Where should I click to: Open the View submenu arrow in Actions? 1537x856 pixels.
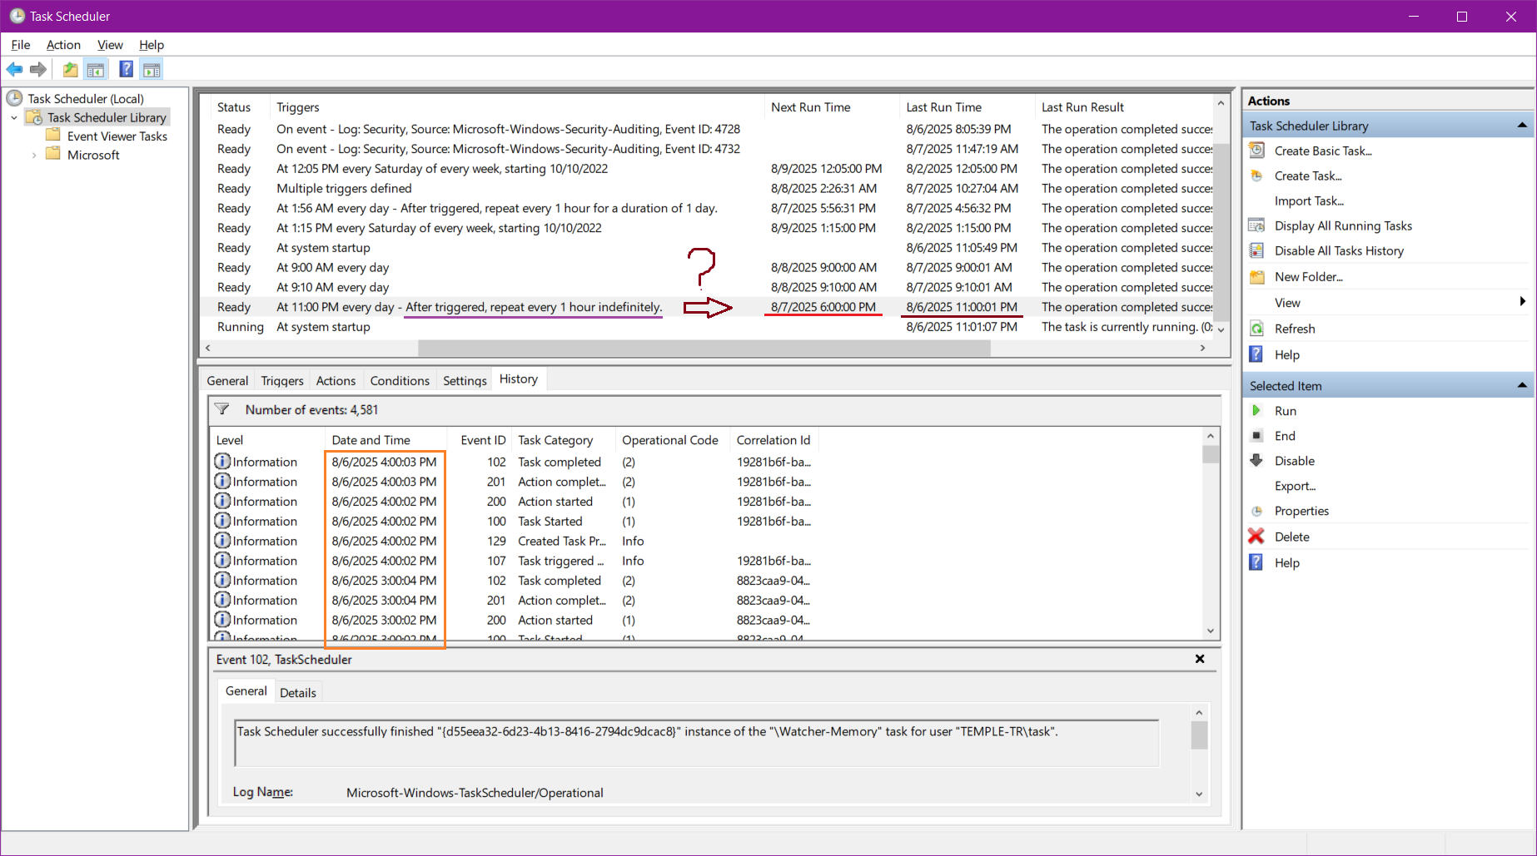coord(1522,302)
